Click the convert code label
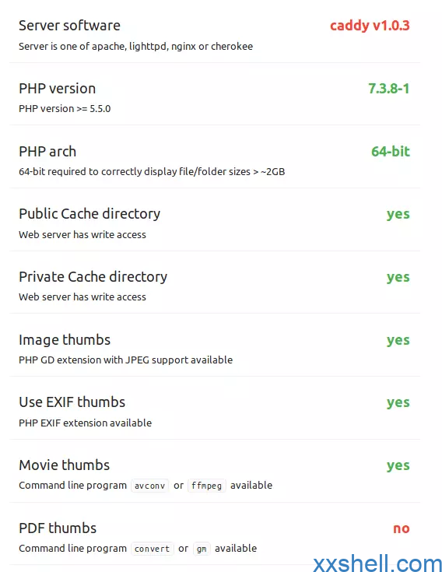The image size is (442, 572). [x=152, y=549]
